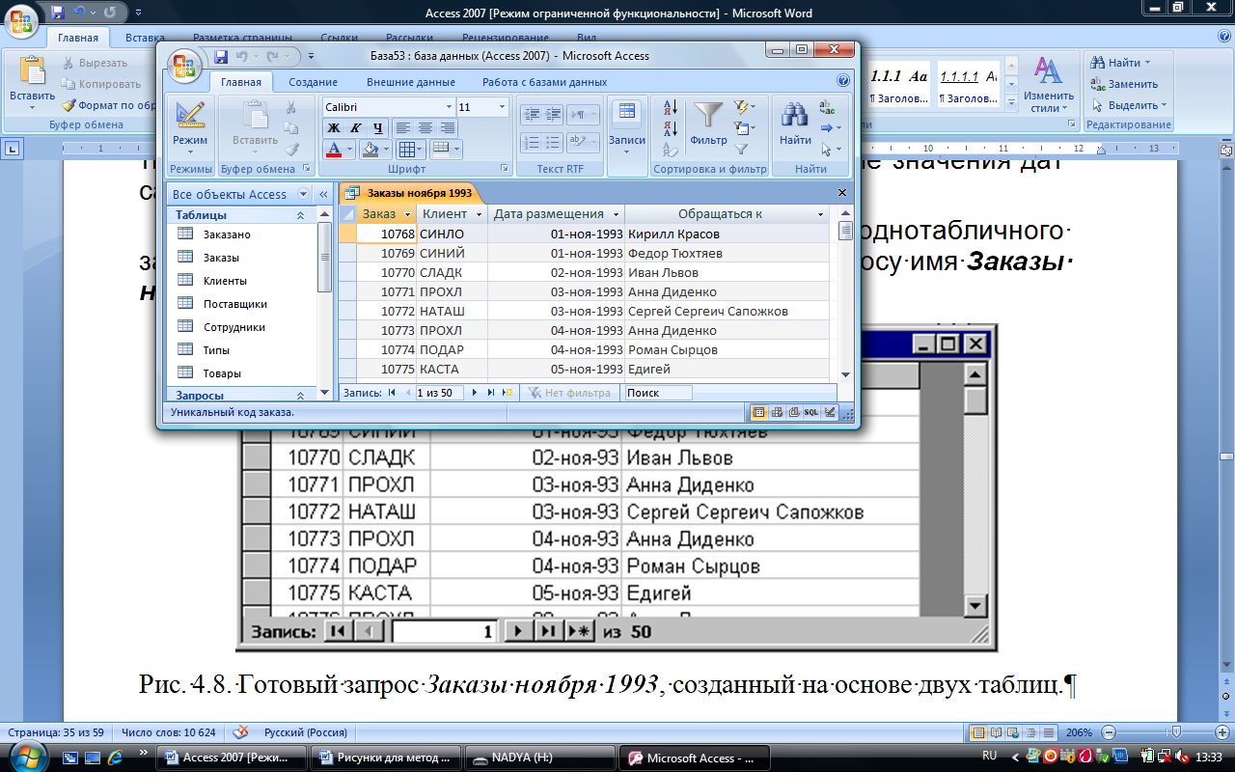Open the Режим view switcher in Access

(190, 125)
